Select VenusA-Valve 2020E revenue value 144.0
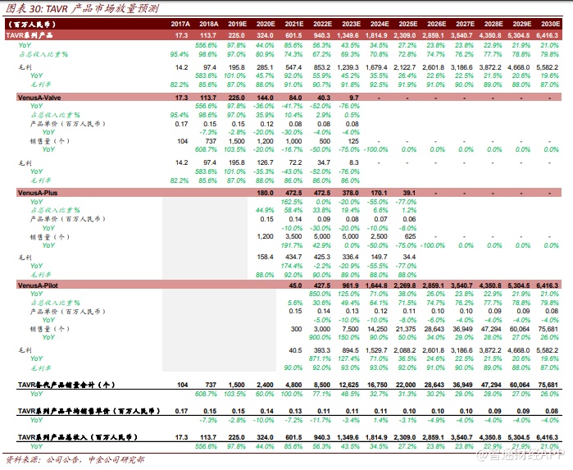 (266, 98)
